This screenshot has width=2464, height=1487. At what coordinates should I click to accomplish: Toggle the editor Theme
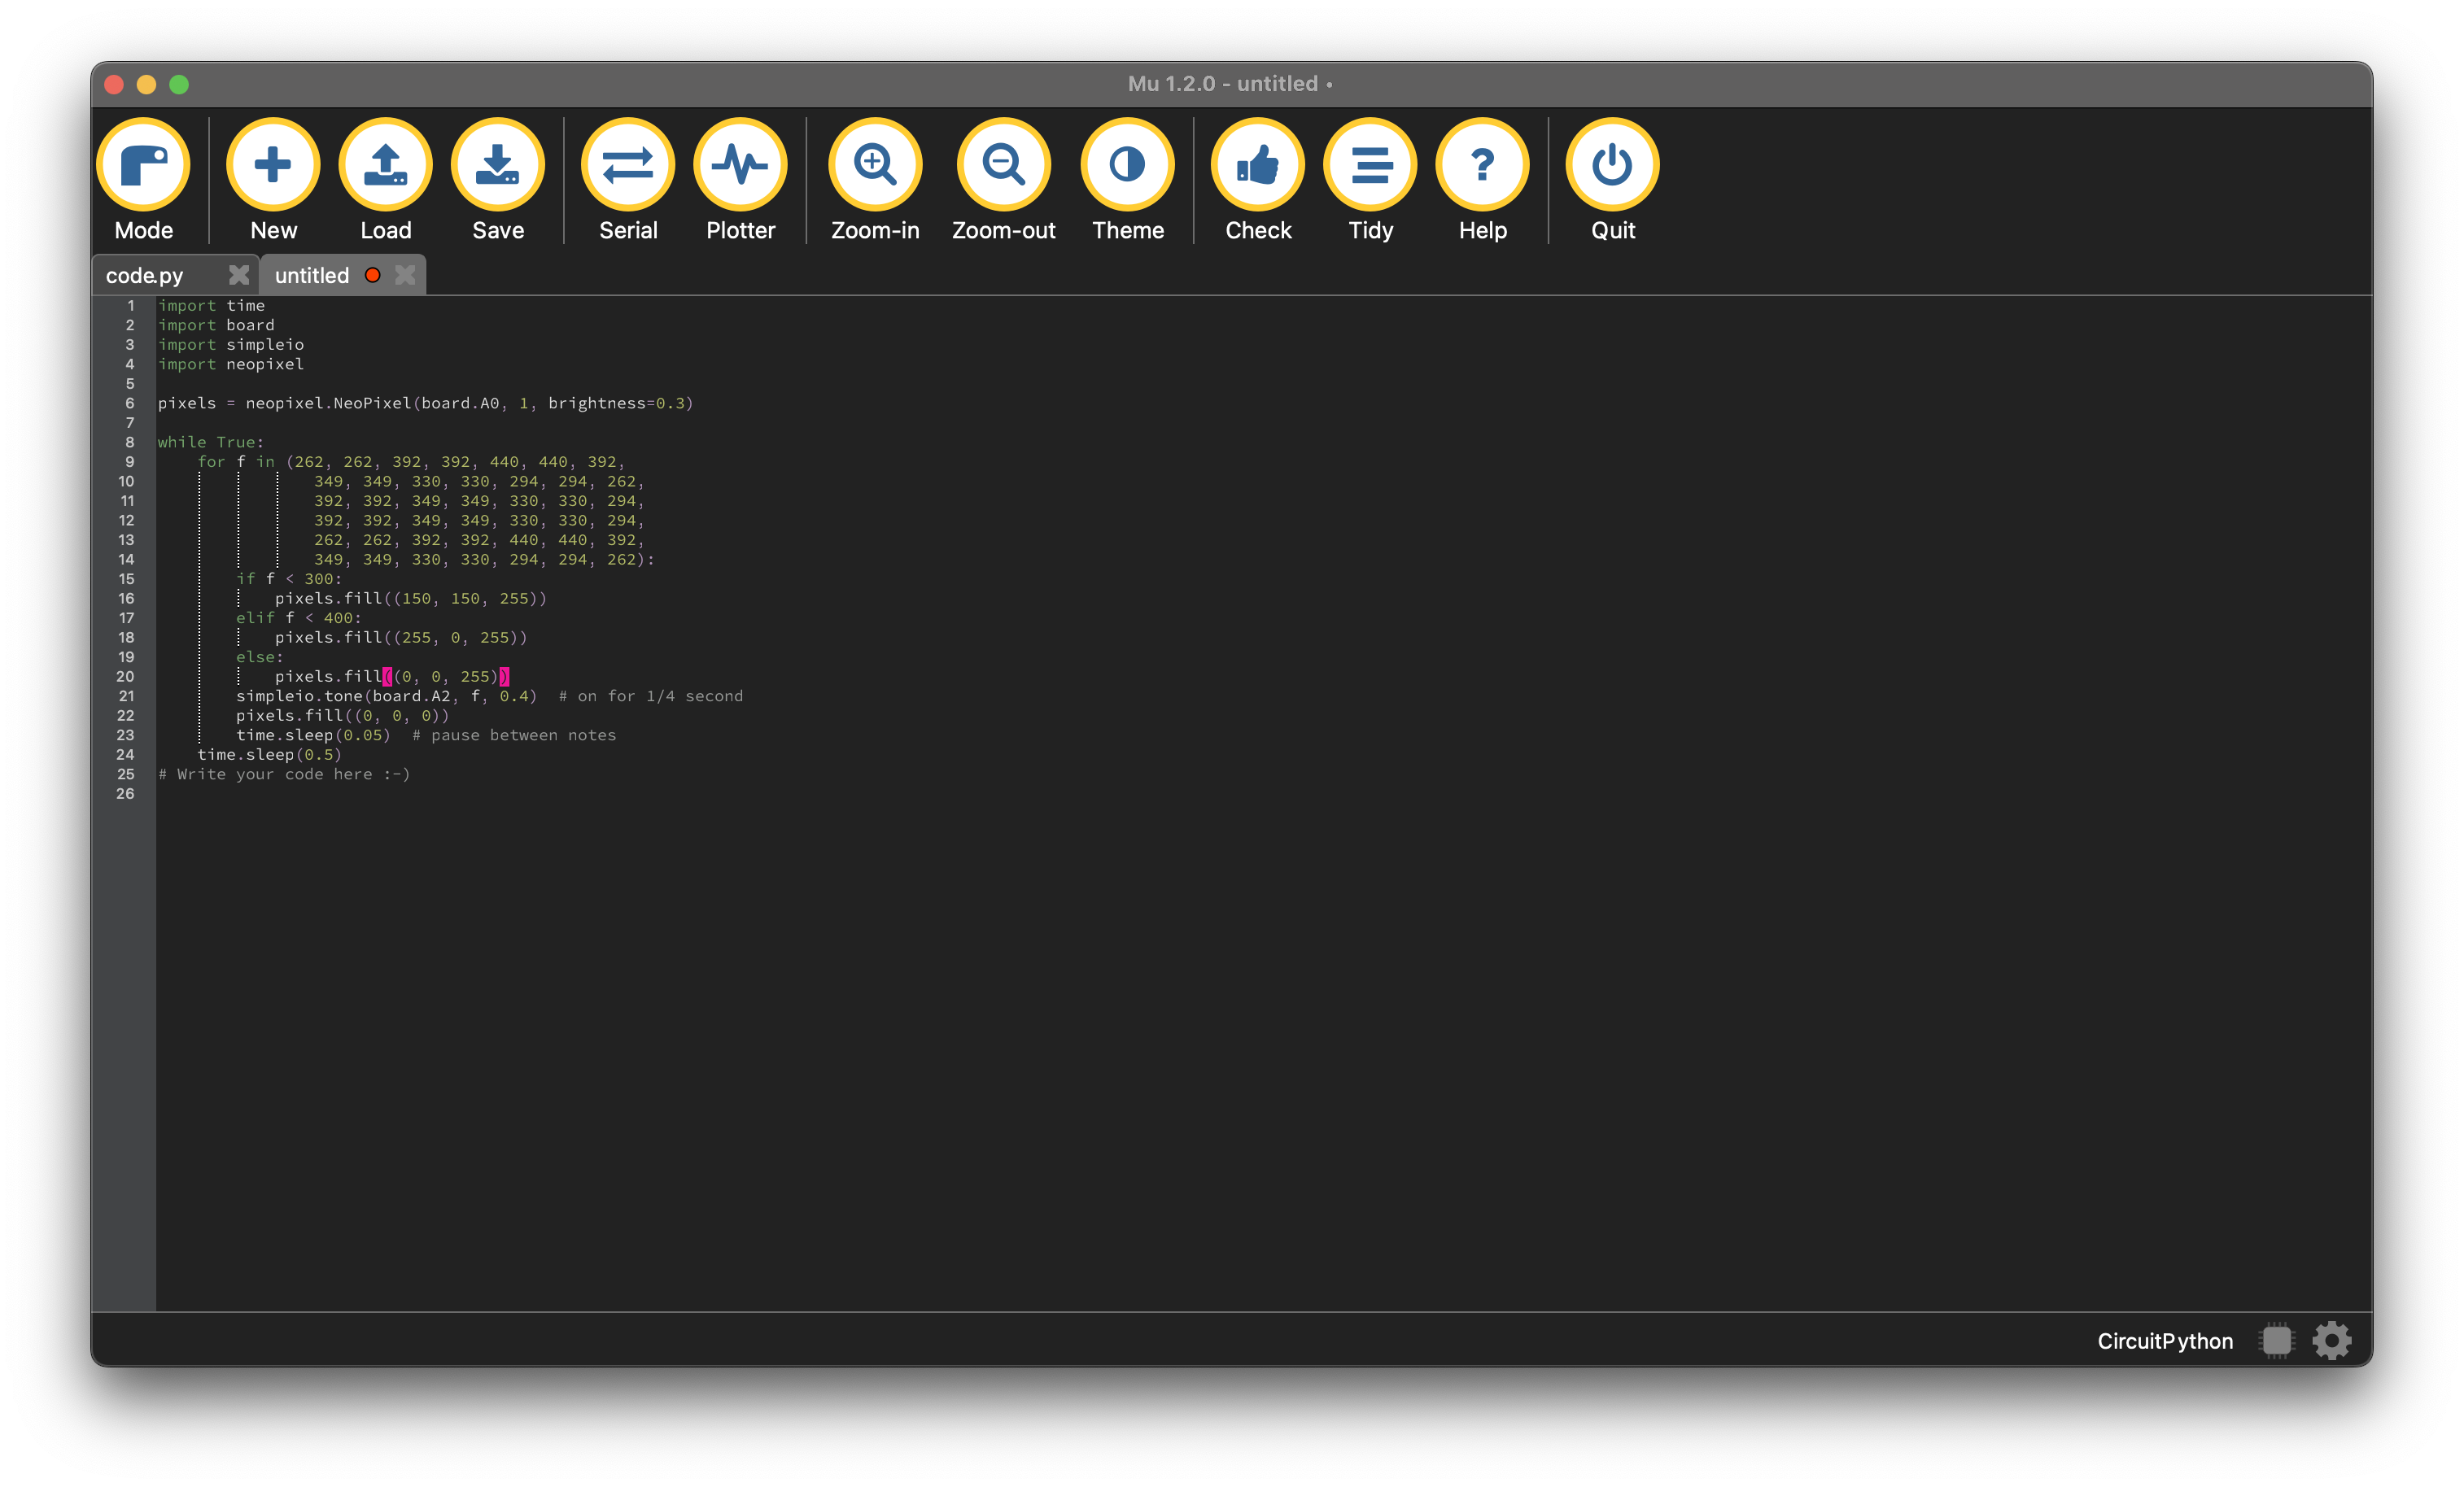click(x=1127, y=166)
